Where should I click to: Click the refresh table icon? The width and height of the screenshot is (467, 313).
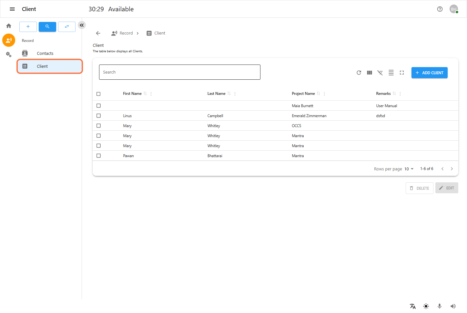(x=359, y=73)
